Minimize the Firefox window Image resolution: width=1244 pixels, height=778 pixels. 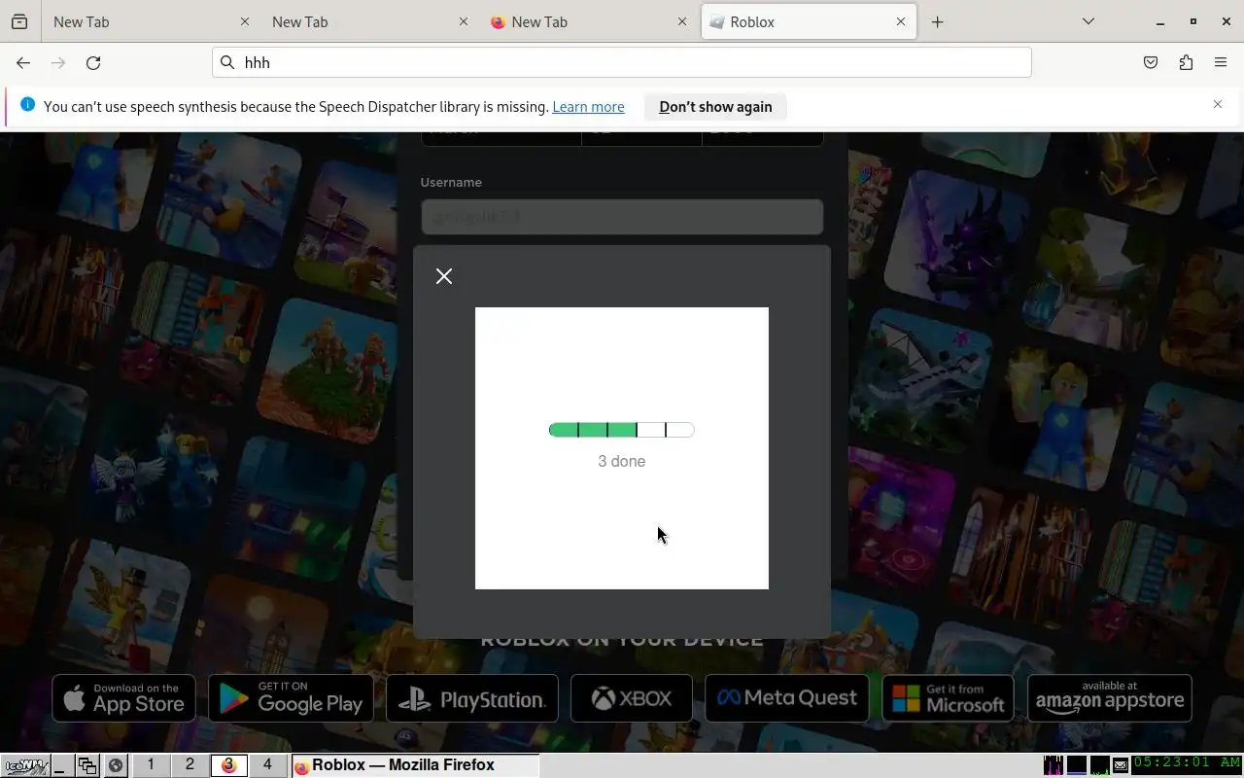(x=1159, y=21)
